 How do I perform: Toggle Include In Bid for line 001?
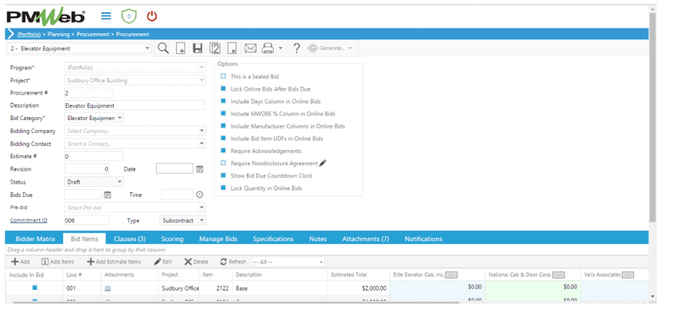tap(35, 287)
